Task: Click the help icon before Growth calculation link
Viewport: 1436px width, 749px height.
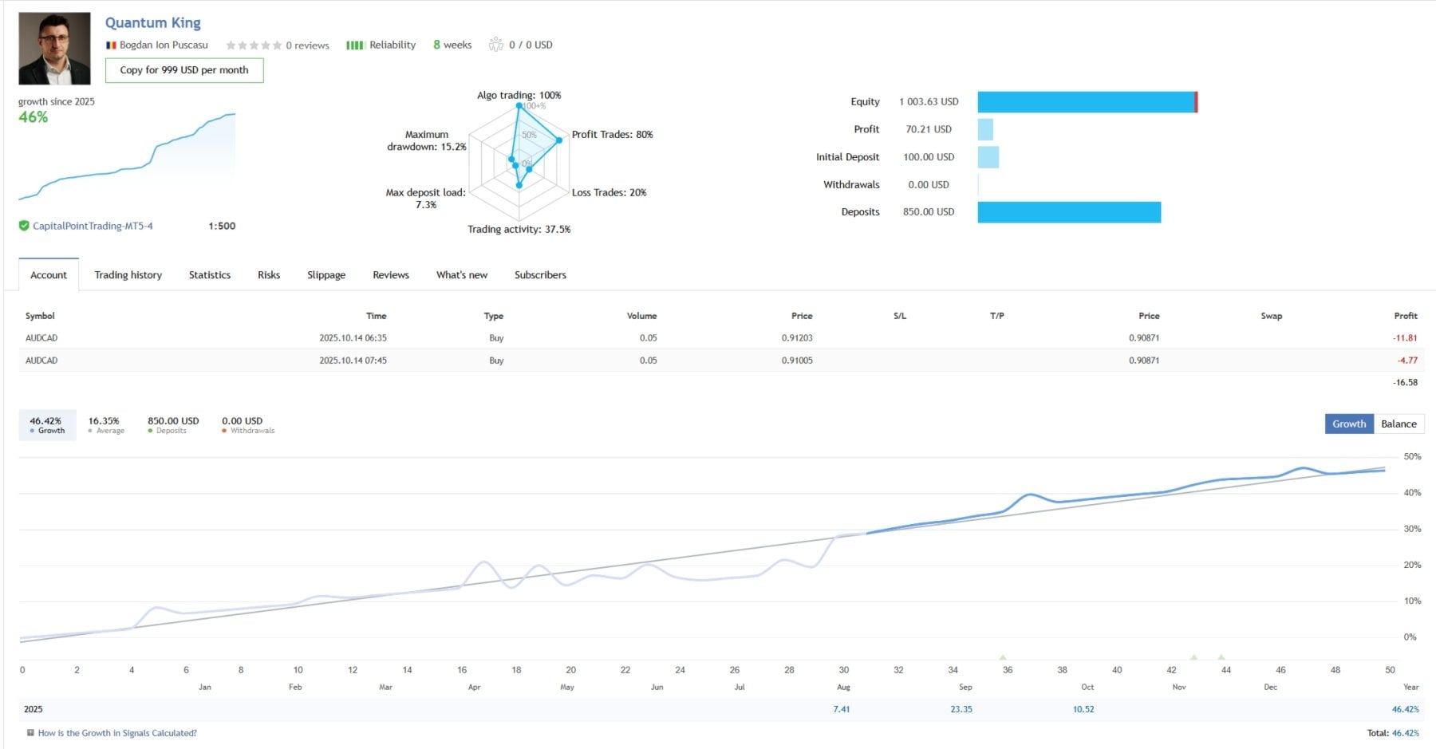Action: (x=30, y=732)
